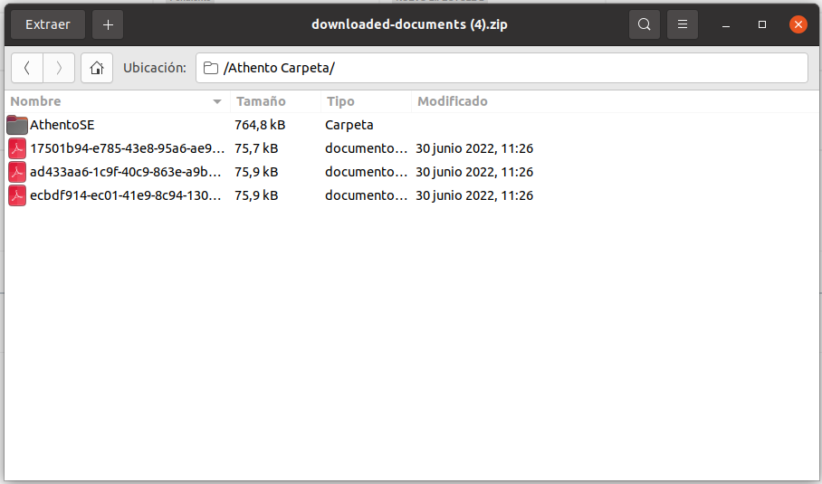Select the PDF icon of ad433aa6 file
This screenshot has height=484, width=822.
tap(17, 172)
